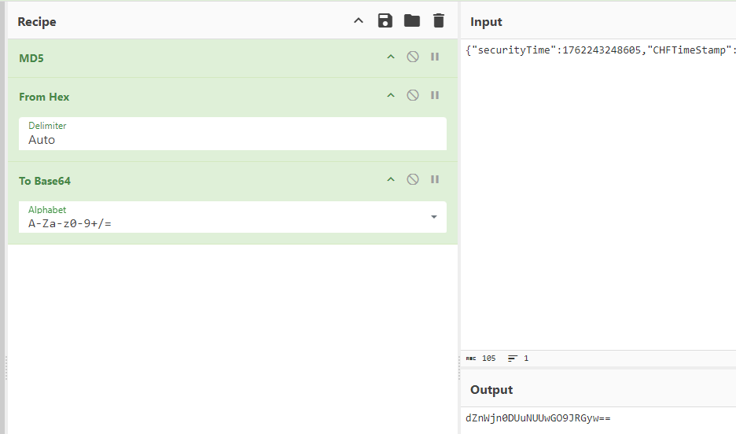This screenshot has width=736, height=434.
Task: Click the input character count indicator
Action: pos(481,358)
